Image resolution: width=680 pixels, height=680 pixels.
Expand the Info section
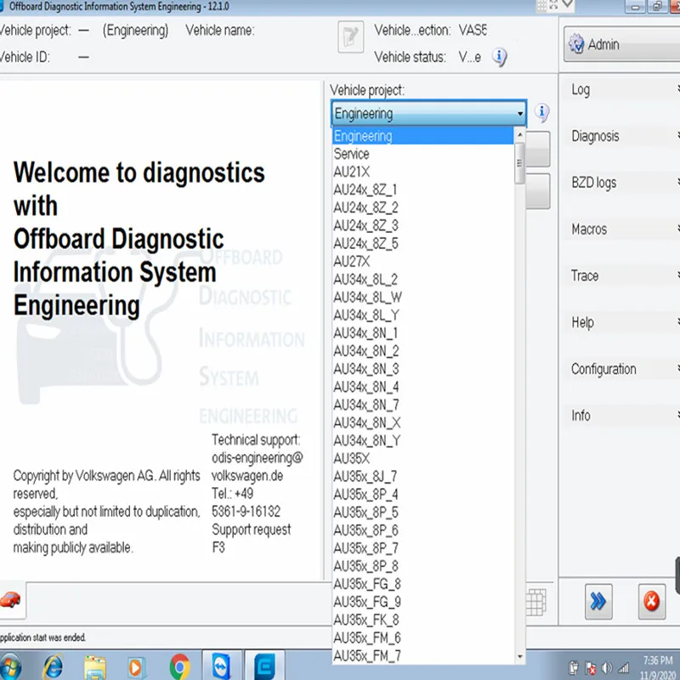(x=622, y=416)
